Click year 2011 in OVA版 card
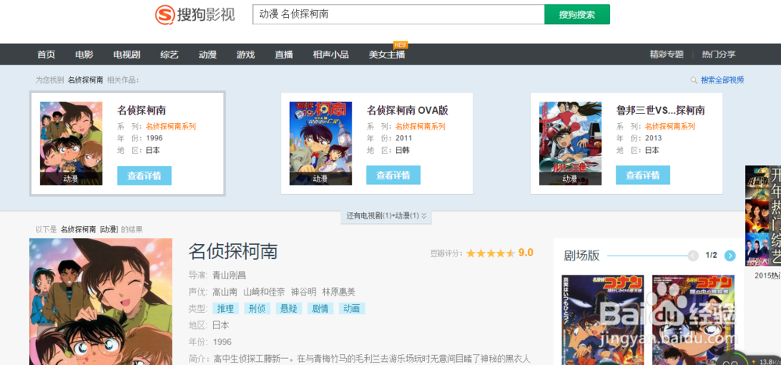The width and height of the screenshot is (781, 365). [404, 138]
